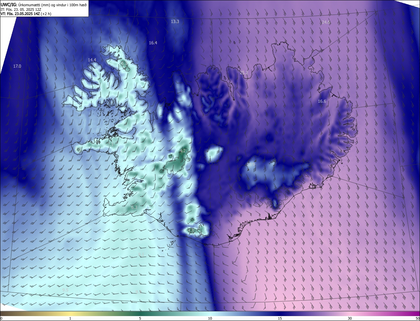This screenshot has width=420, height=321.
Task: Click the initial time line "IT: Fös. 23. 05. 2025 12Z"
Action: [21, 9]
